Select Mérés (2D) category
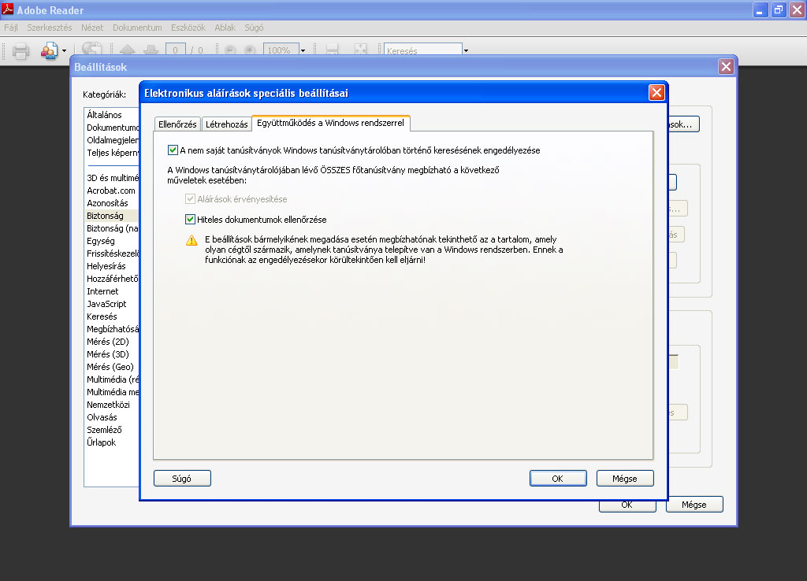The image size is (807, 581). pos(108,342)
